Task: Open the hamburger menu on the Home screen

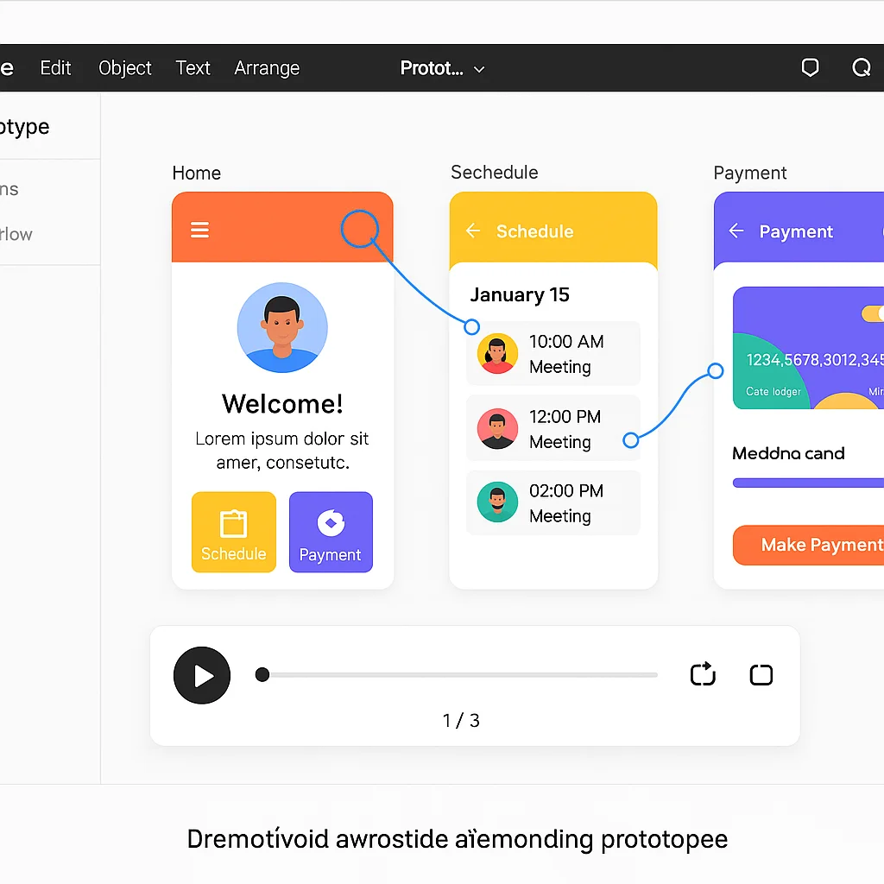Action: pos(199,230)
